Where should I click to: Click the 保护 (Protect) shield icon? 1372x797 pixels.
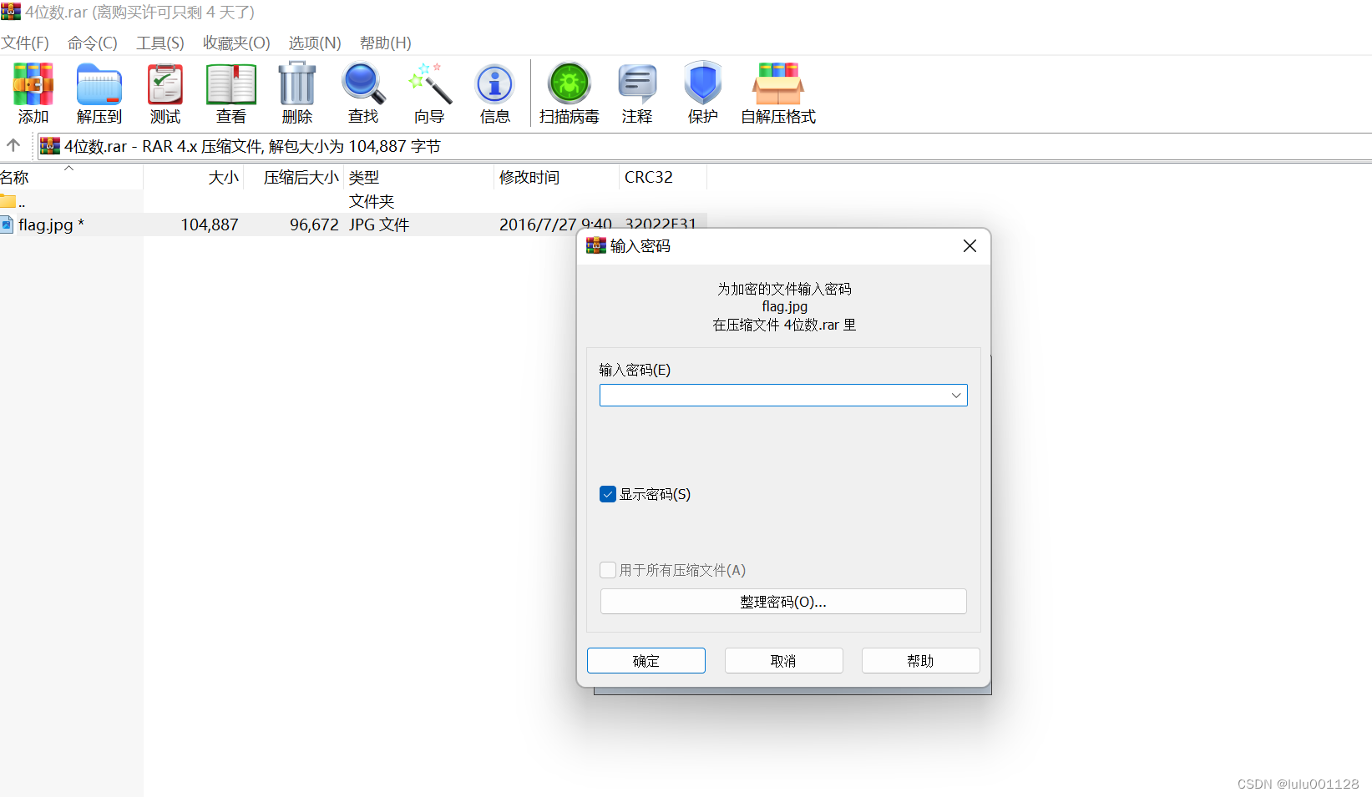click(x=701, y=92)
